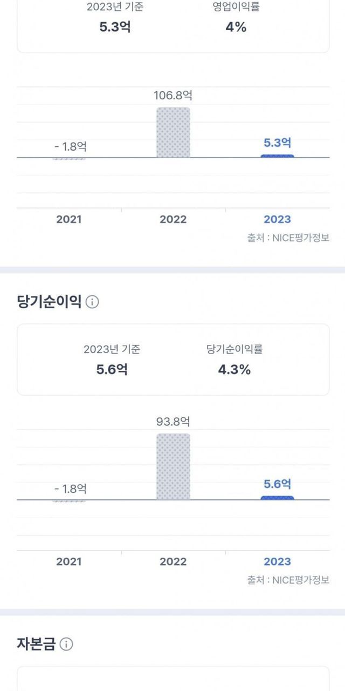The width and height of the screenshot is (345, 691).
Task: Select the 93.8억 bar for 2022
Action: pos(173,466)
